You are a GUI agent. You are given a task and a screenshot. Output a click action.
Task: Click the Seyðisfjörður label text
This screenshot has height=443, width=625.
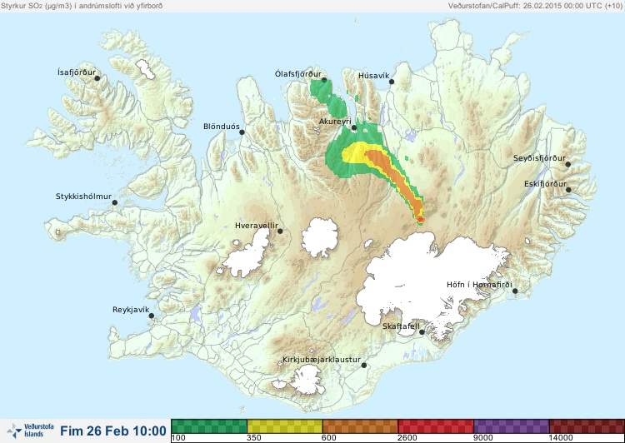tap(539, 158)
